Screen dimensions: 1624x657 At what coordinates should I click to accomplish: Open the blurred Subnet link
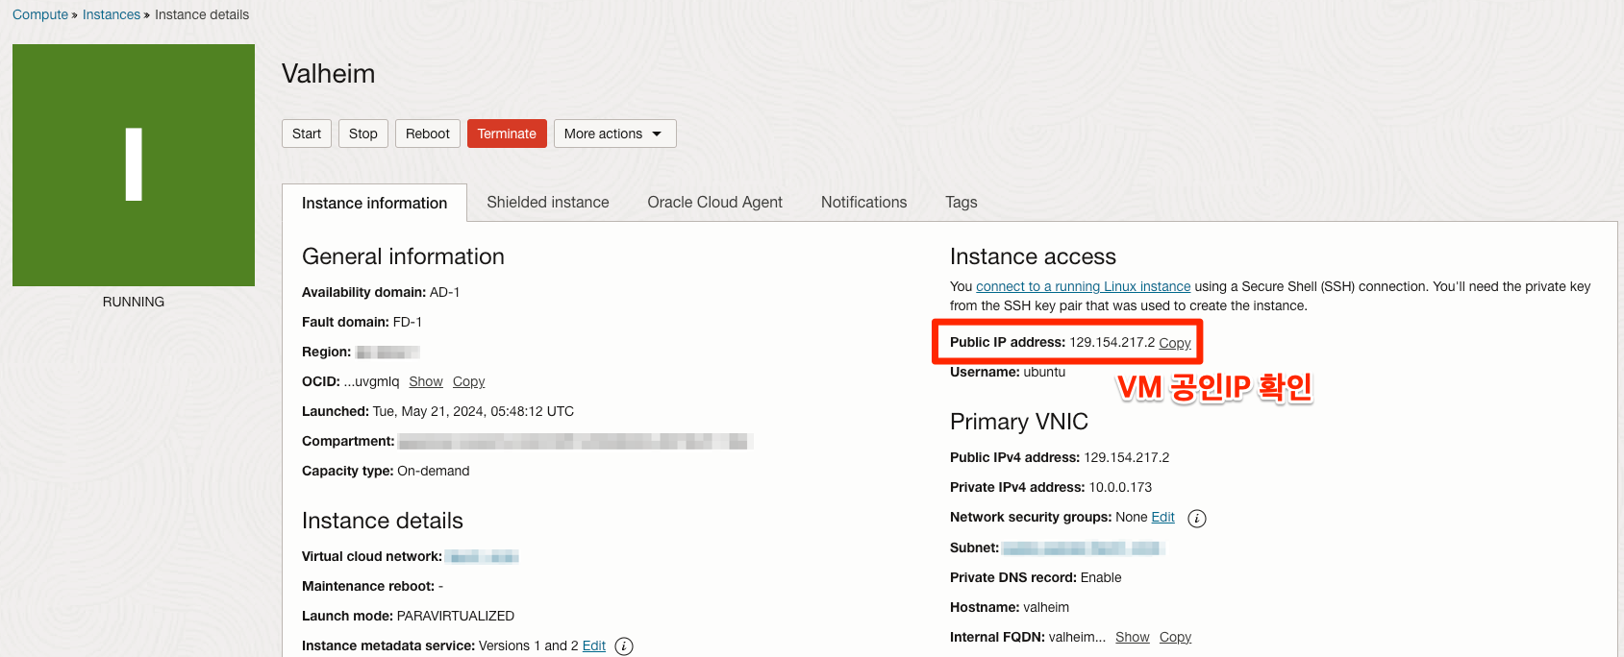(1084, 547)
